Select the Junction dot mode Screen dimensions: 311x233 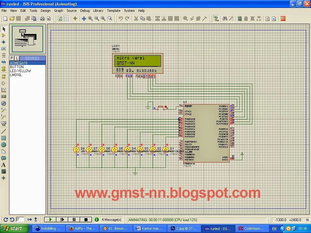4,42
